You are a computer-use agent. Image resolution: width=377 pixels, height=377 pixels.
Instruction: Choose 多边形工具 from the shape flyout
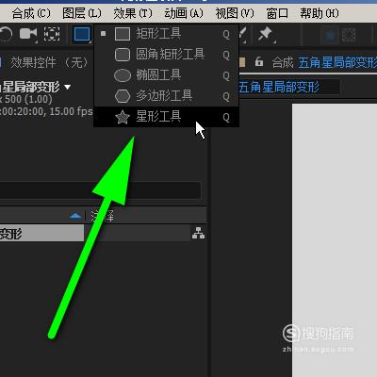click(167, 96)
